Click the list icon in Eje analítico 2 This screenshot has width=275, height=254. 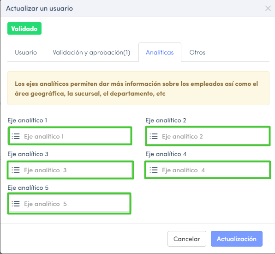154,136
